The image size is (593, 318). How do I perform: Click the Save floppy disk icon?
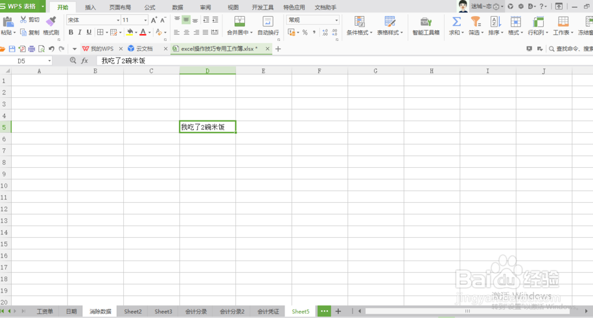[x=12, y=49]
